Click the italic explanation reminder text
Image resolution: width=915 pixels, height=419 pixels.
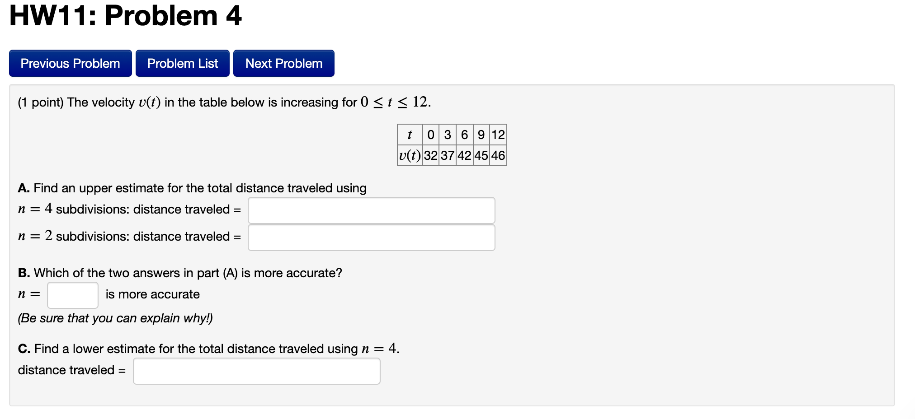pos(116,318)
